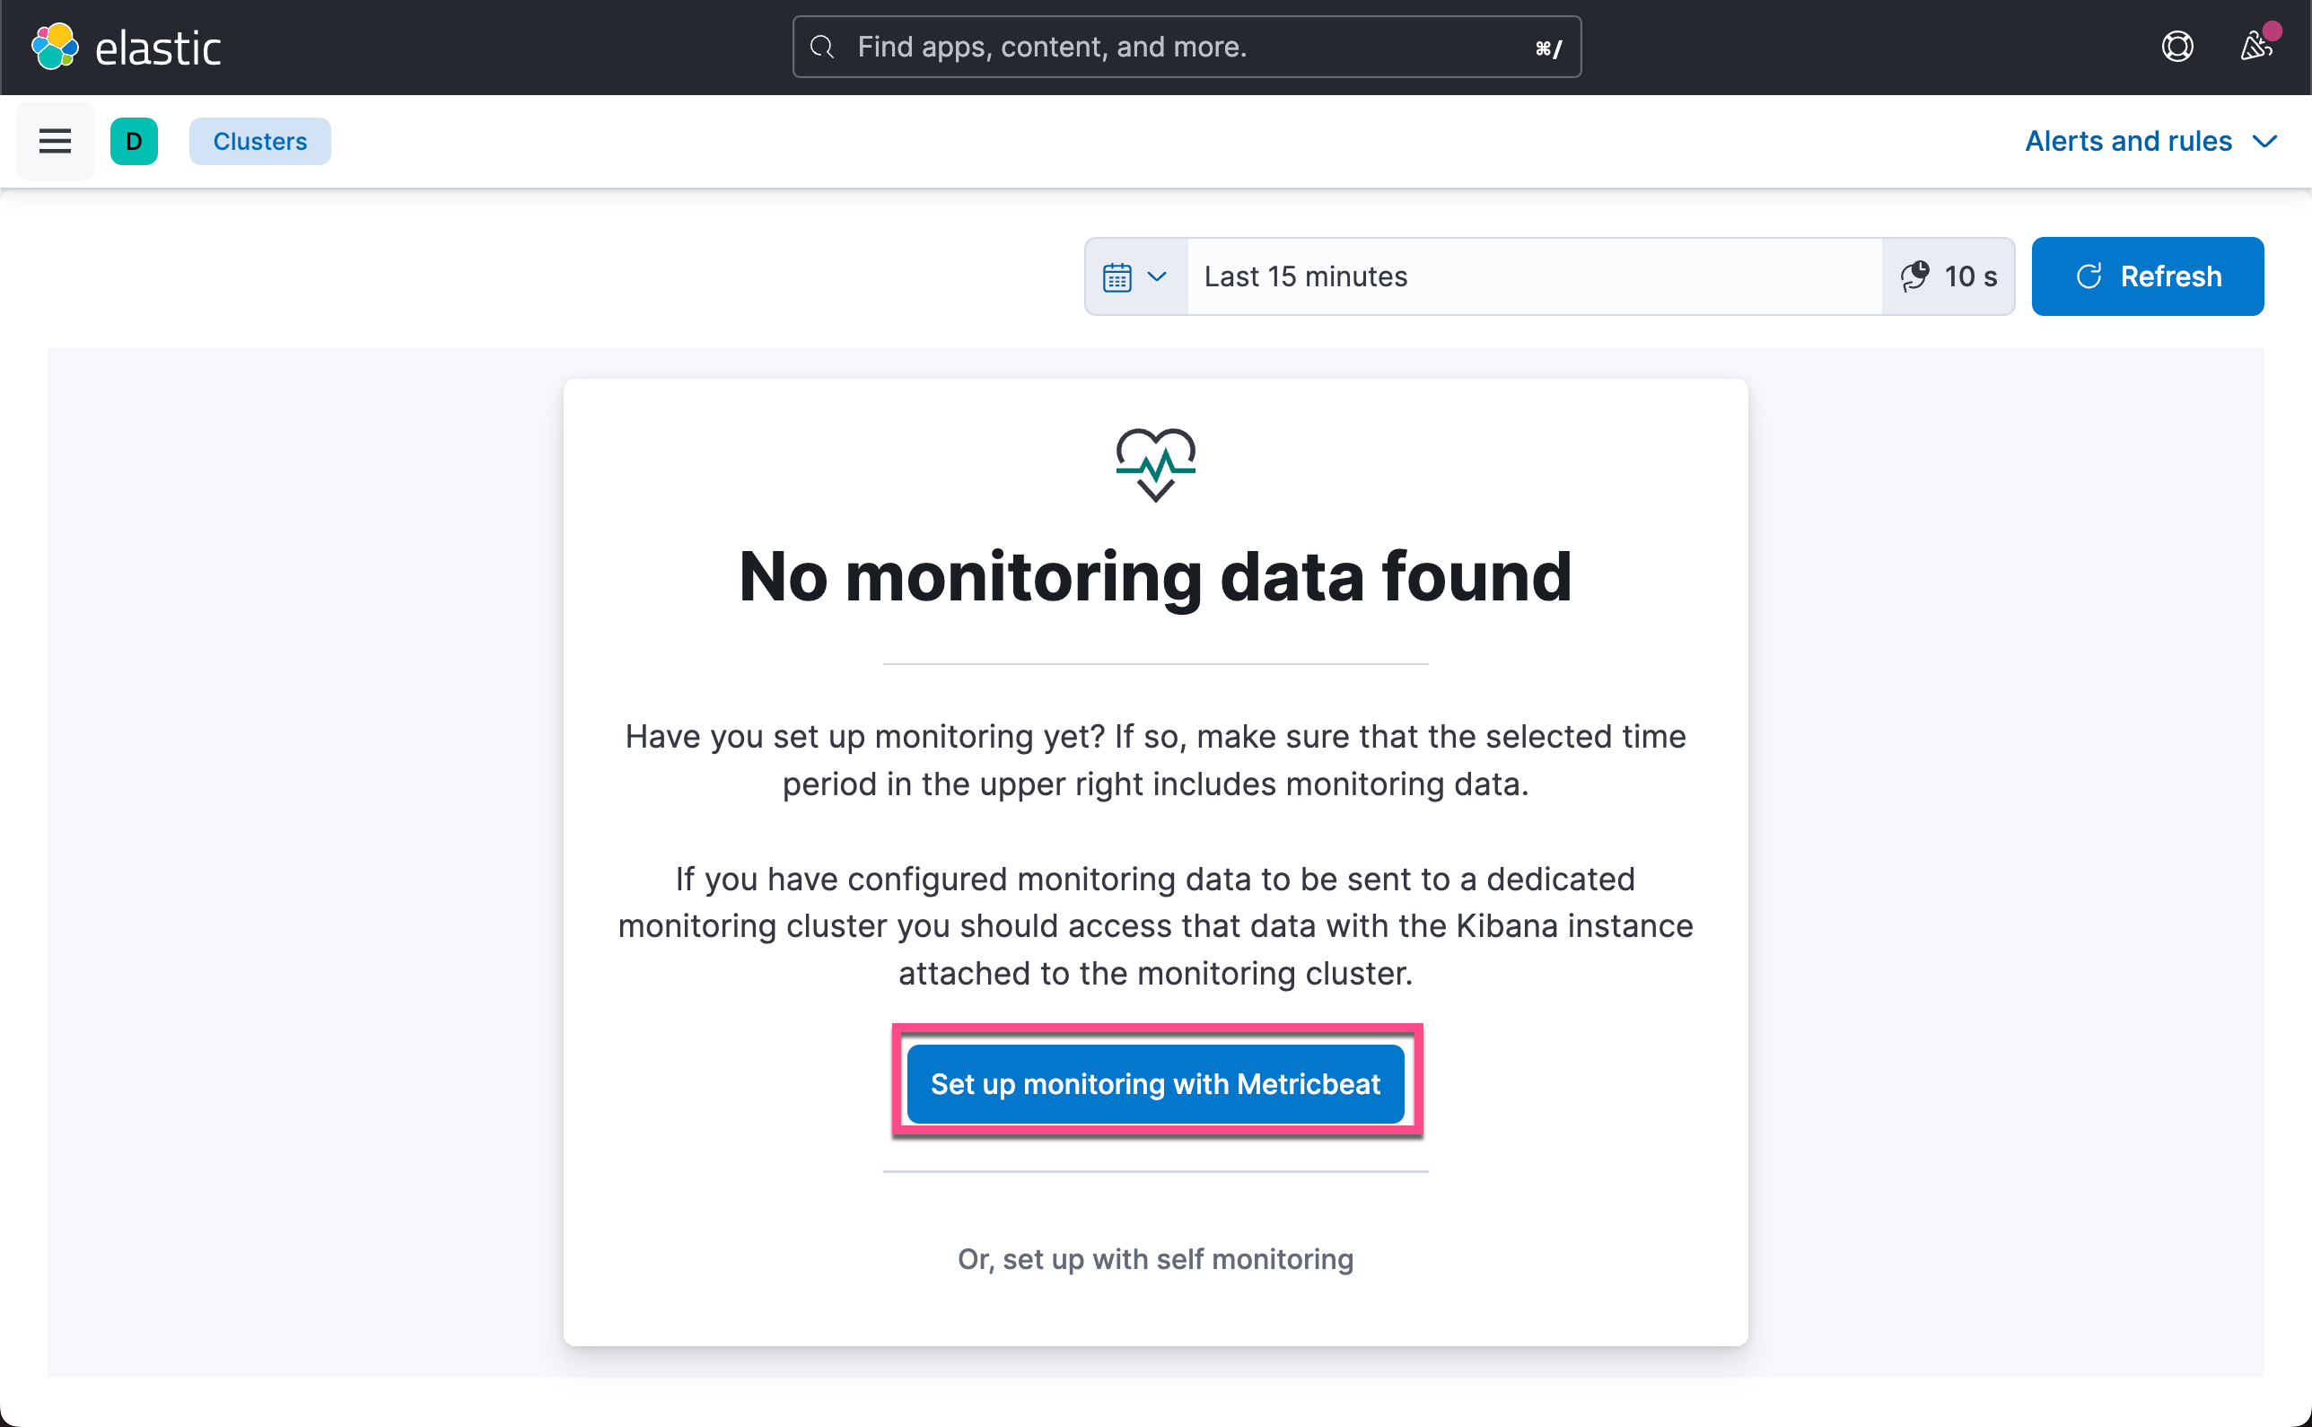Image resolution: width=2312 pixels, height=1427 pixels.
Task: Open the newsfeed celebration icon
Action: (x=2256, y=47)
